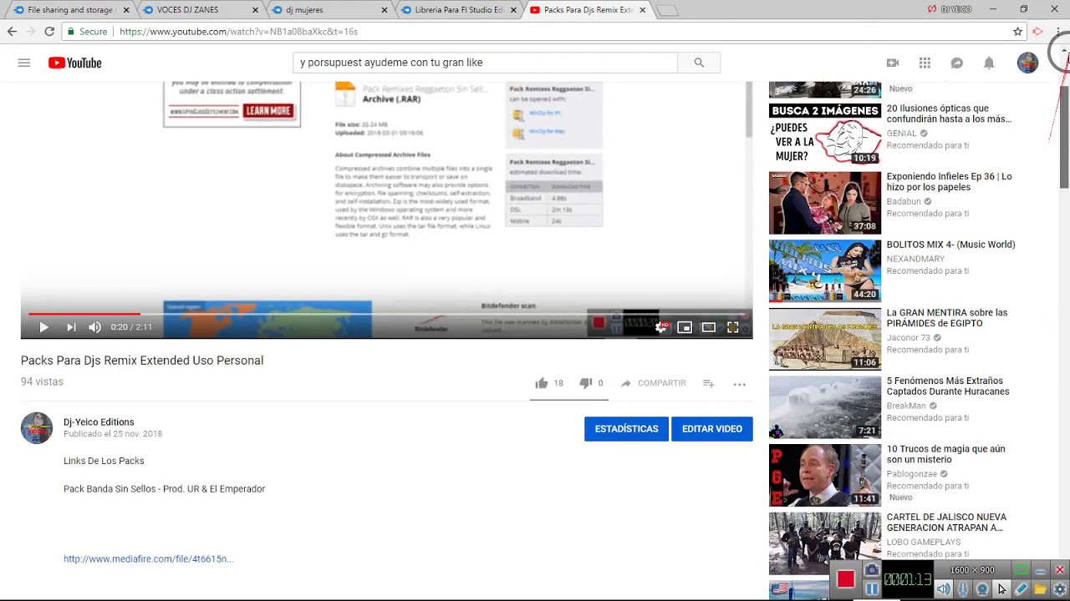The width and height of the screenshot is (1070, 601).
Task: Open the more actions ellipsis under the video
Action: pos(739,384)
